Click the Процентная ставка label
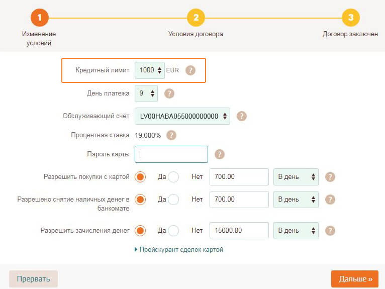The height and width of the screenshot is (289, 385). point(100,135)
